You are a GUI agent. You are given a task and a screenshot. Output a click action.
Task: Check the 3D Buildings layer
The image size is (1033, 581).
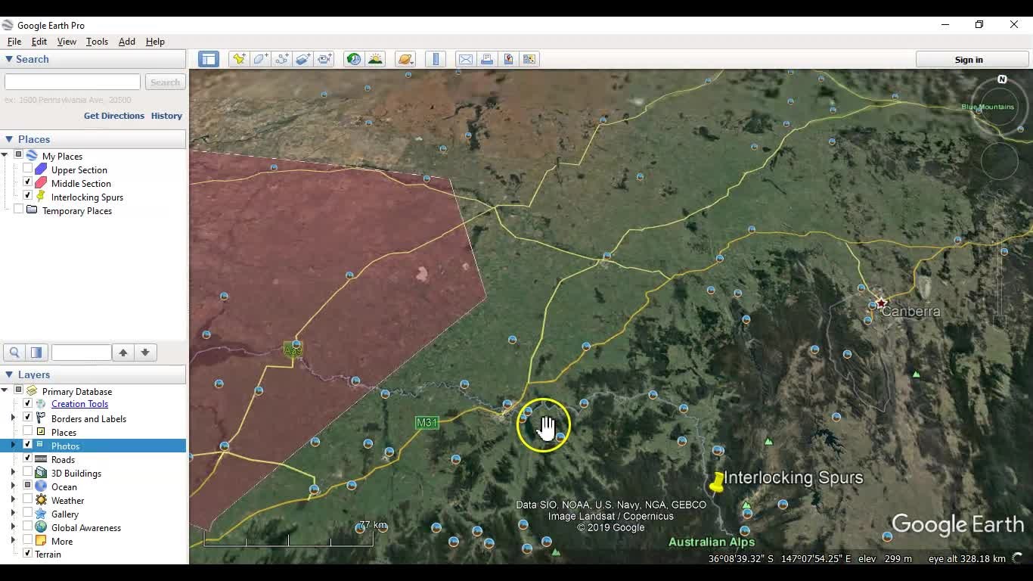(28, 473)
